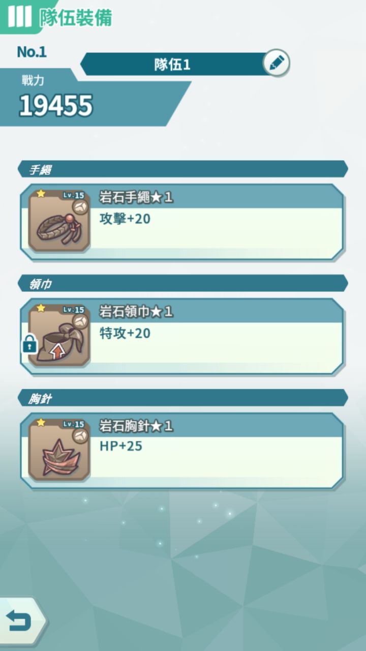Select the 岩石胸針 pin gear thumbnail

tap(59, 450)
